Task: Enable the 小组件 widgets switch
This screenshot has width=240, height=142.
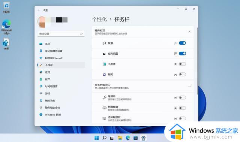Action: [x=182, y=64]
